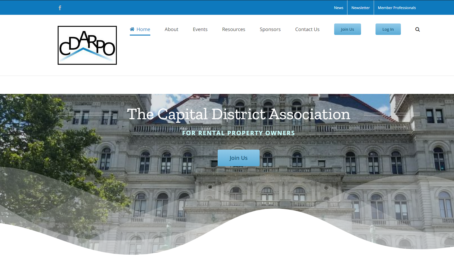Navigate to the Events menu item
Image resolution: width=454 pixels, height=261 pixels.
(200, 30)
